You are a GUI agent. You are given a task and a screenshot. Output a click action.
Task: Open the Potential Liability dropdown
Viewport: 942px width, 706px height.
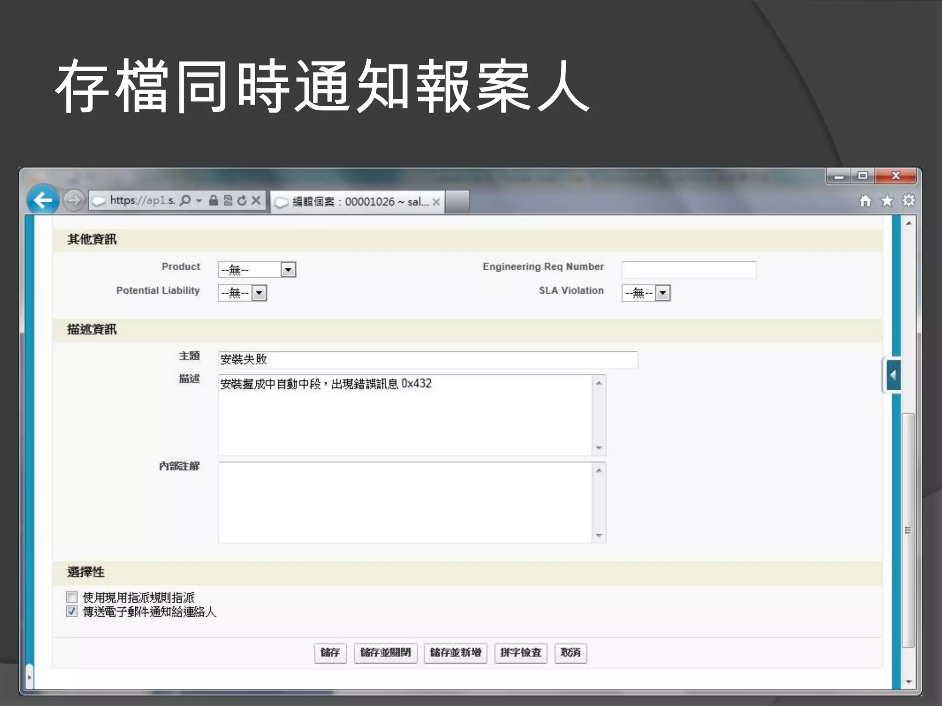click(x=242, y=293)
